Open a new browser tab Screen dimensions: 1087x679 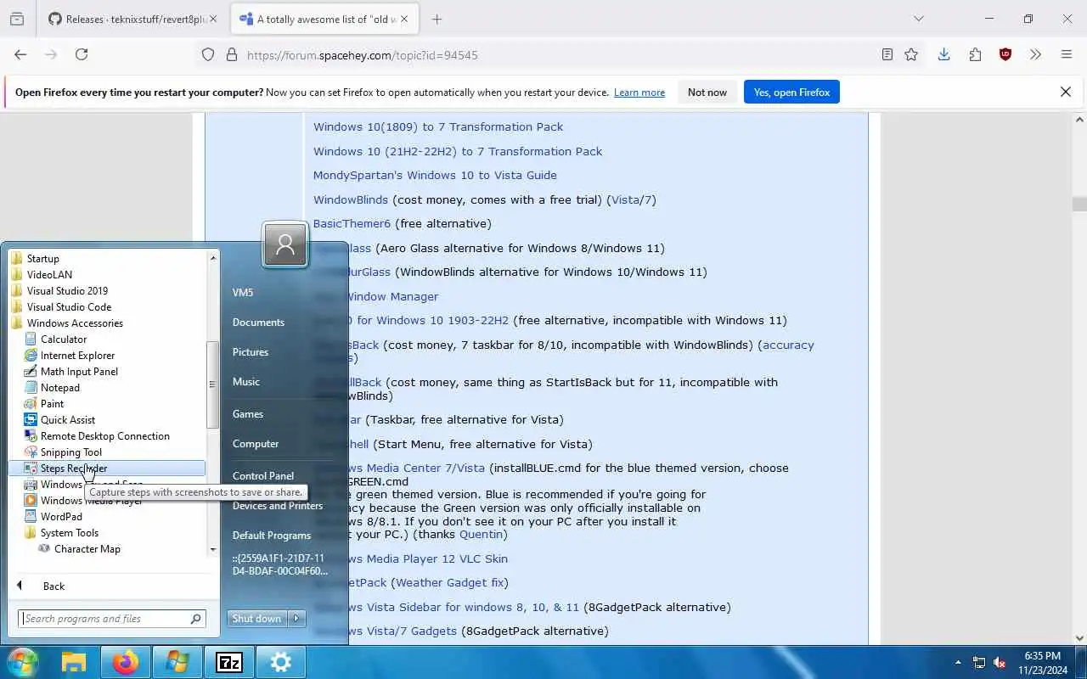point(436,19)
